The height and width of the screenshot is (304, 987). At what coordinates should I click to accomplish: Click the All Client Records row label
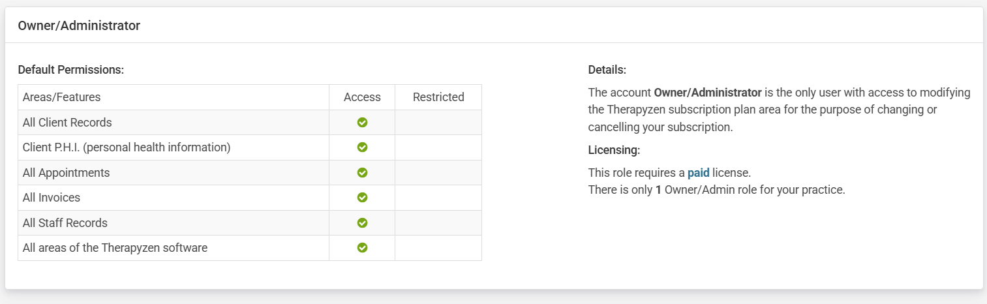pyautogui.click(x=67, y=122)
